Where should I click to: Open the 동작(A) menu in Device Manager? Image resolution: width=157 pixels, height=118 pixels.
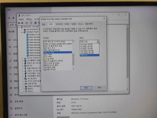(29, 19)
